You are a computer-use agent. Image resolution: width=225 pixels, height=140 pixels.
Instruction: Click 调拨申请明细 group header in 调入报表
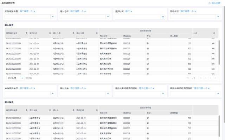point(145,30)
